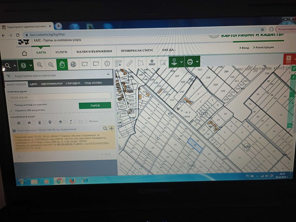Click the 'Регистрация' link
Screen dimensions: 296x222
(263, 47)
